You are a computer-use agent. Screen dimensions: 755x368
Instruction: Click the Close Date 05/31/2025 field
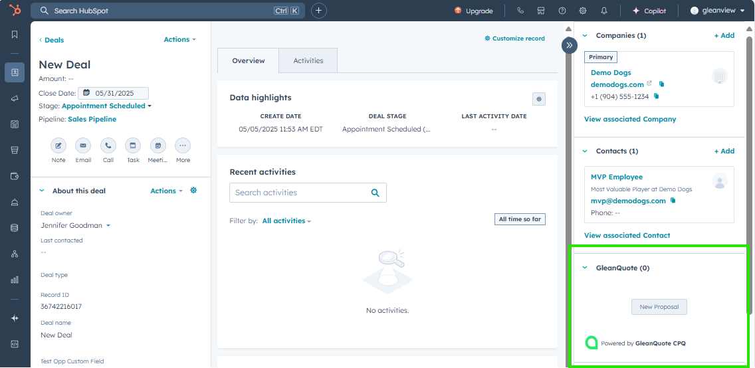click(113, 93)
